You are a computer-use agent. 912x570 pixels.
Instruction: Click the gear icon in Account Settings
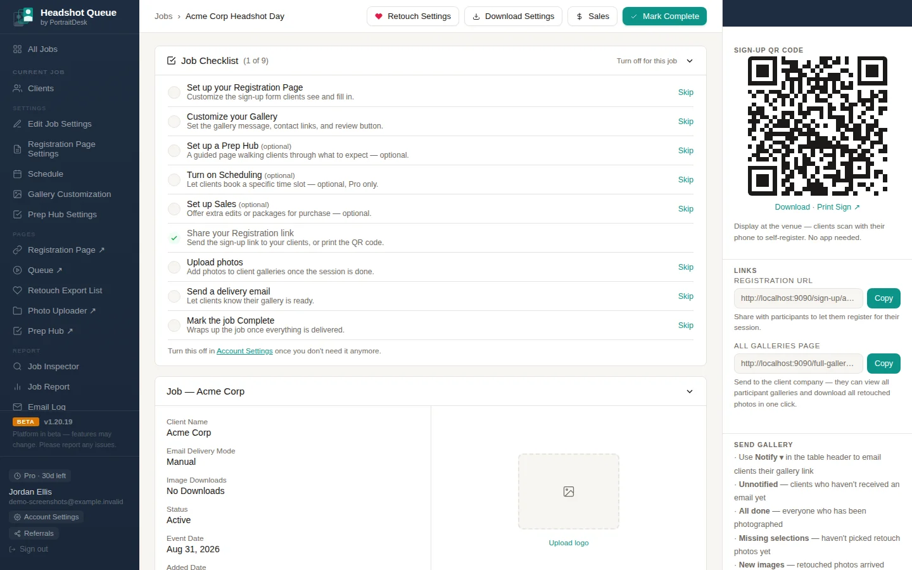(17, 517)
